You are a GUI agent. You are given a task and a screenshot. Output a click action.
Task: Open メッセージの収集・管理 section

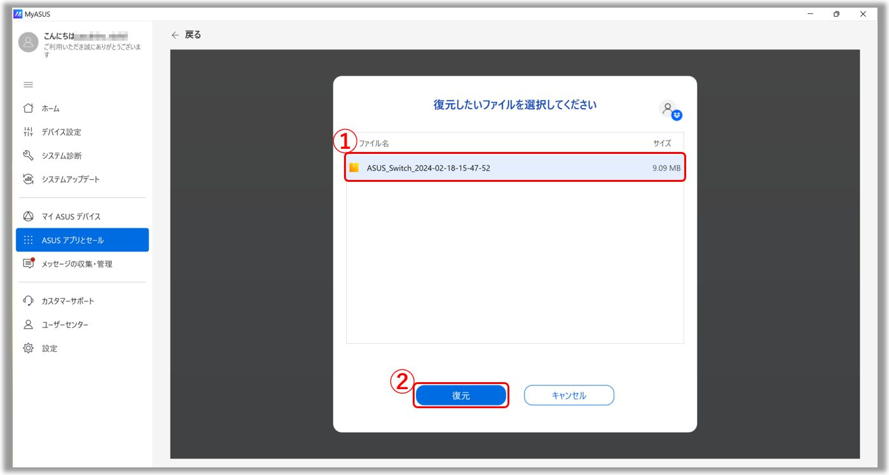[82, 264]
